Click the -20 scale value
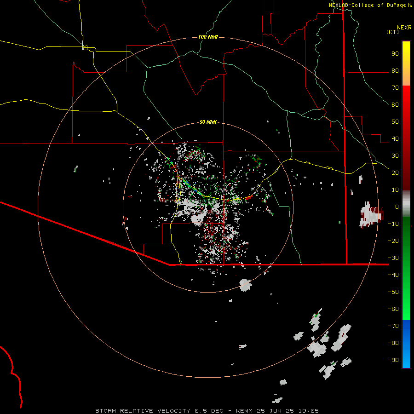This screenshot has height=414, width=414. click(x=393, y=241)
